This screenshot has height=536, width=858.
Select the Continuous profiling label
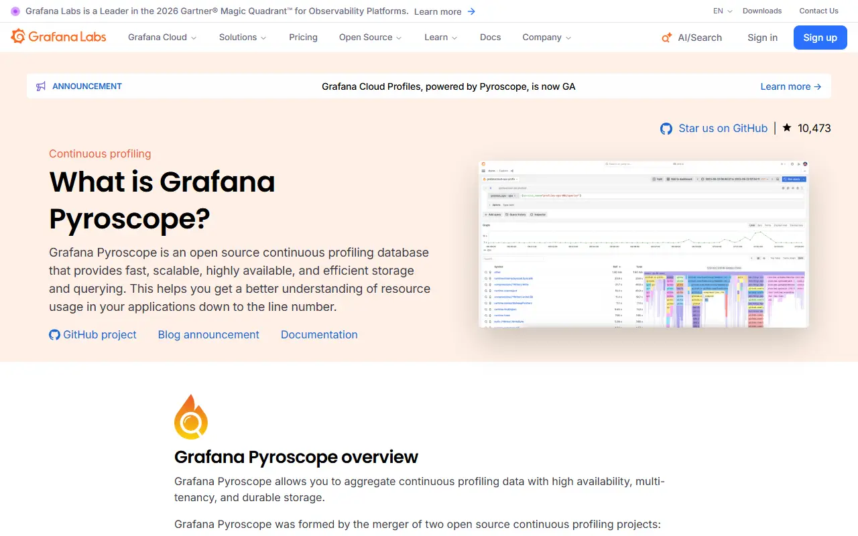100,153
